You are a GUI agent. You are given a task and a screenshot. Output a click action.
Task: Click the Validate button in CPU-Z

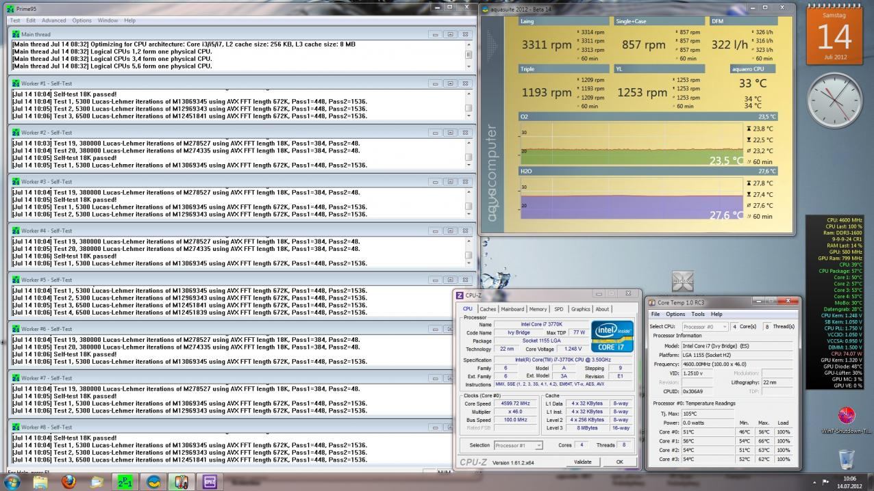coord(582,462)
